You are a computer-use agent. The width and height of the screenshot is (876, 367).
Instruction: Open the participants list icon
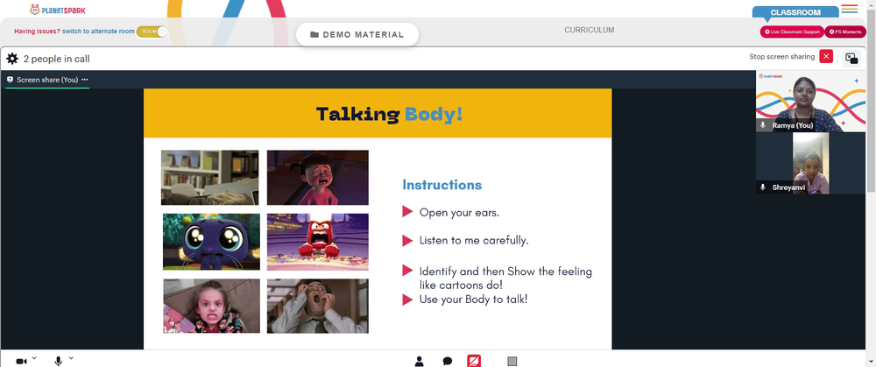coord(419,362)
